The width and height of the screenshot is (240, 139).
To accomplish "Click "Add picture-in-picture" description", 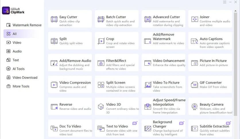I will tap(214, 65).
